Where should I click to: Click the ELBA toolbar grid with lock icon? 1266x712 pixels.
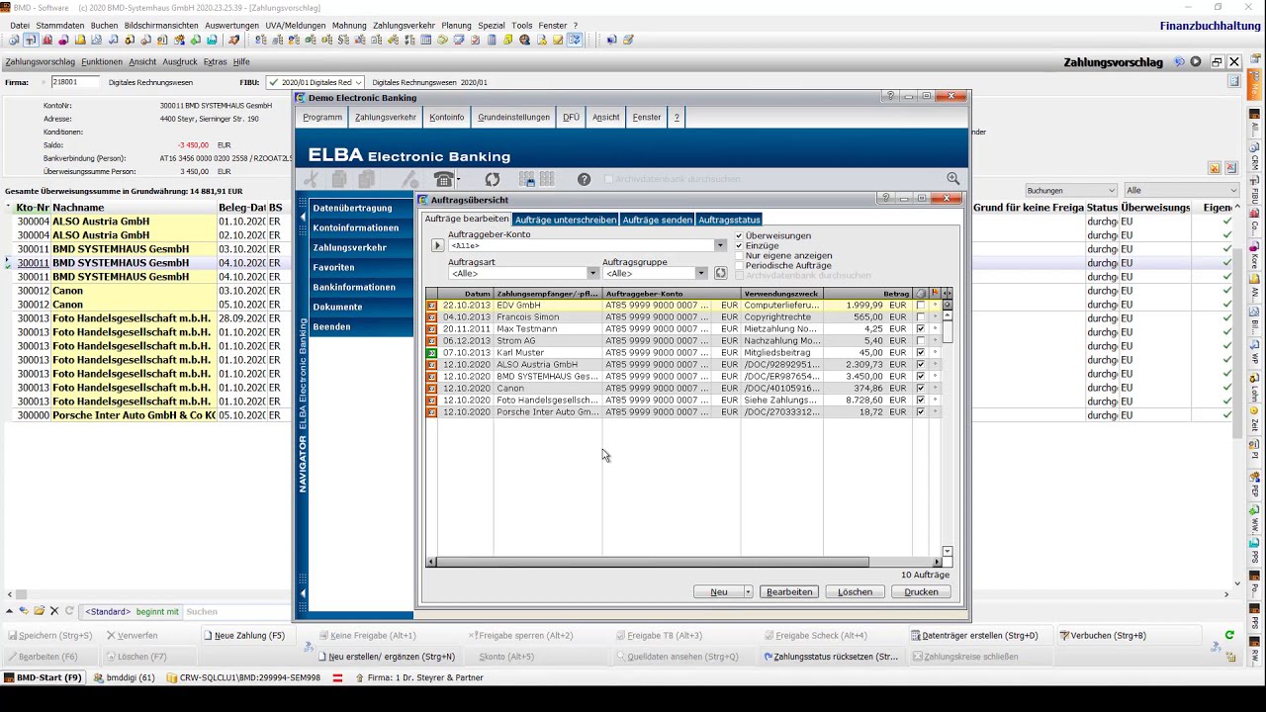tap(526, 179)
